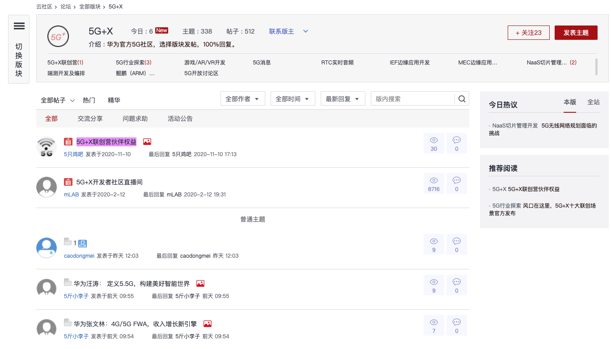Click the replies icon in 5G+X开发者社区直播间 row

457,180
